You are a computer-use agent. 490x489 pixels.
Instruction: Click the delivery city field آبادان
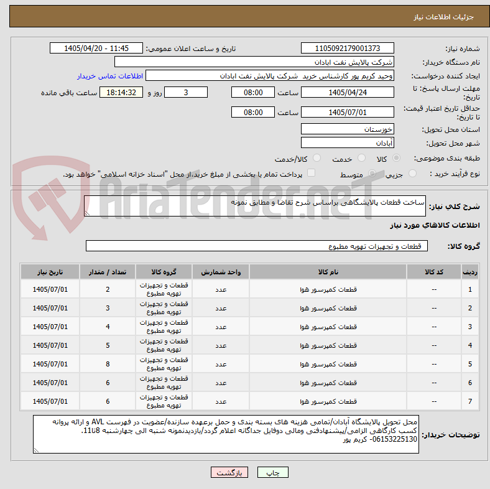(347, 142)
